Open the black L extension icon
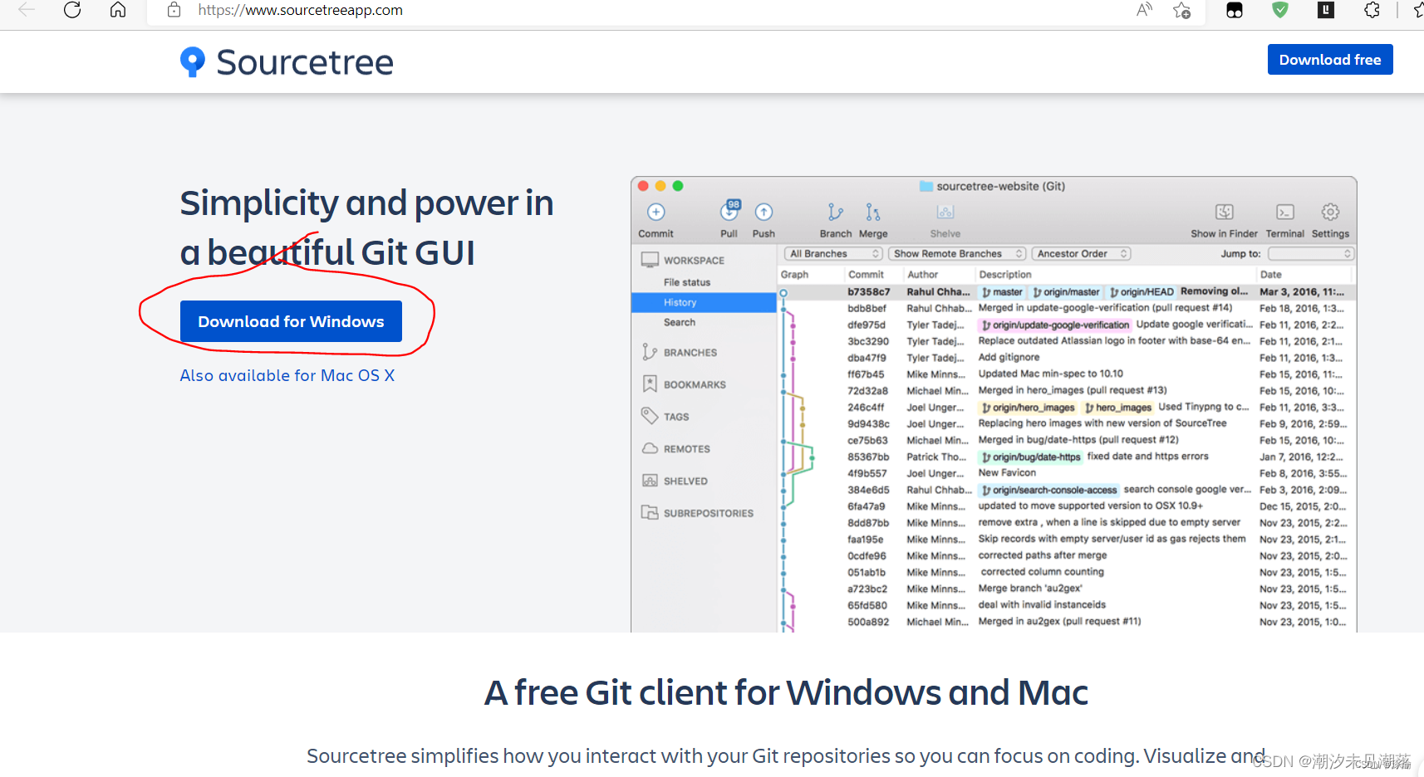The width and height of the screenshot is (1424, 777). (x=1326, y=10)
